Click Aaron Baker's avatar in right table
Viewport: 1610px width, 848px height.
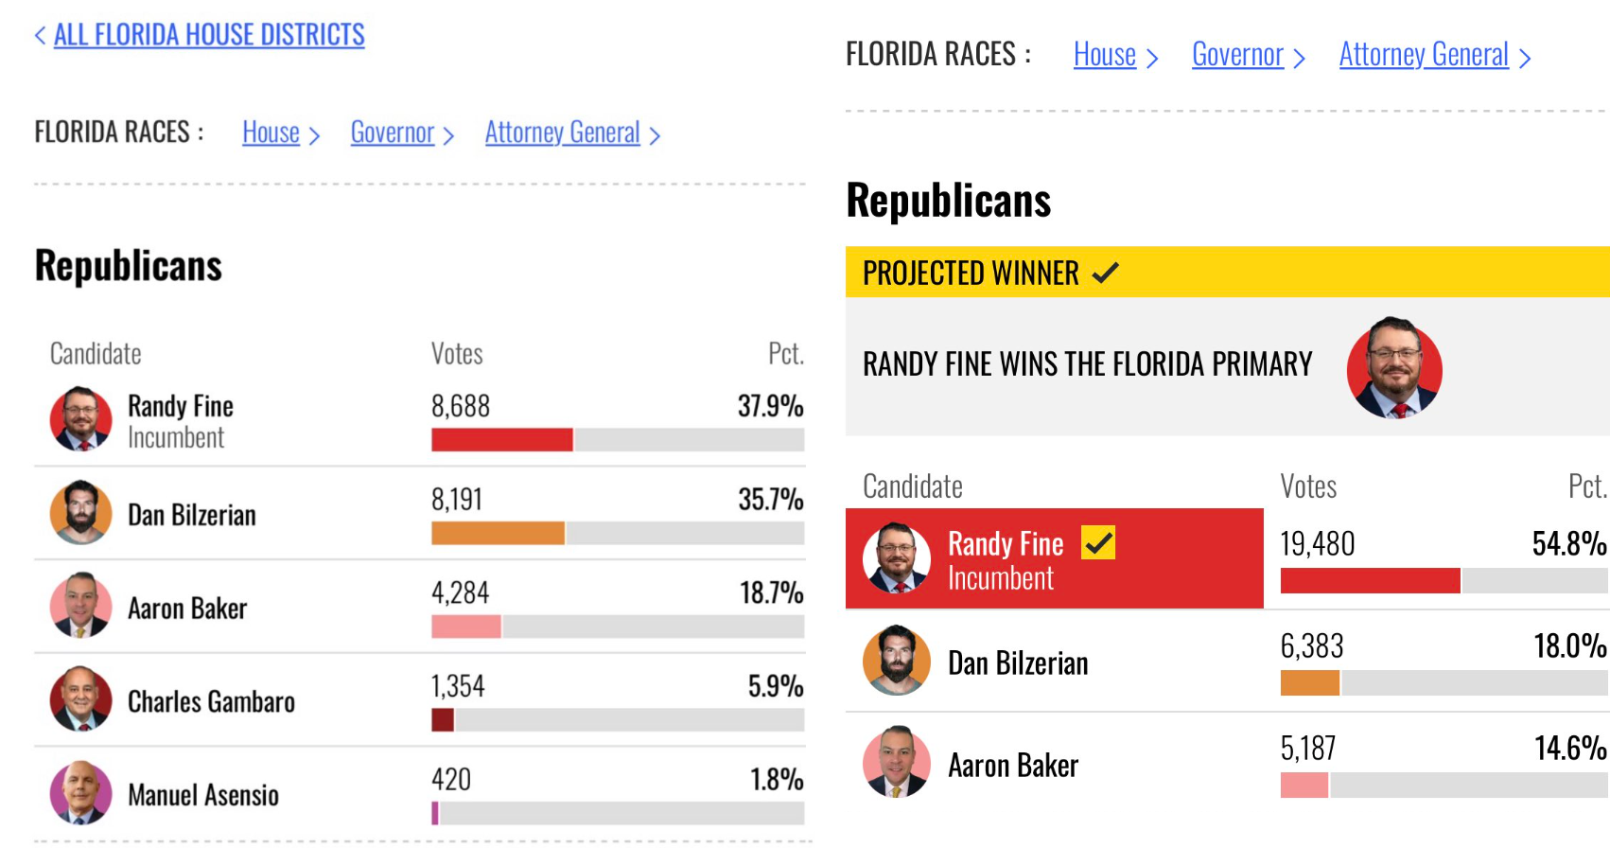coord(897,762)
